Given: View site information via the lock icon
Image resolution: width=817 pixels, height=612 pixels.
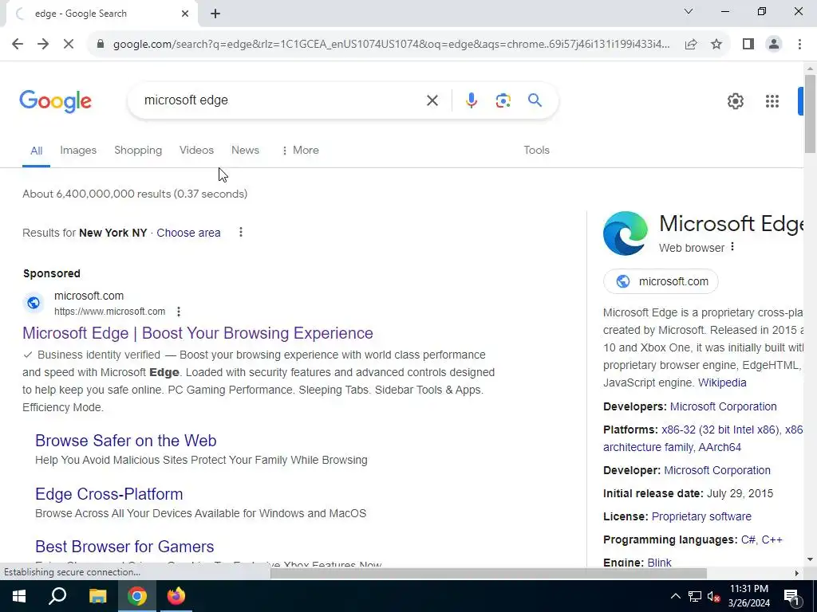Looking at the screenshot, I should (x=101, y=45).
